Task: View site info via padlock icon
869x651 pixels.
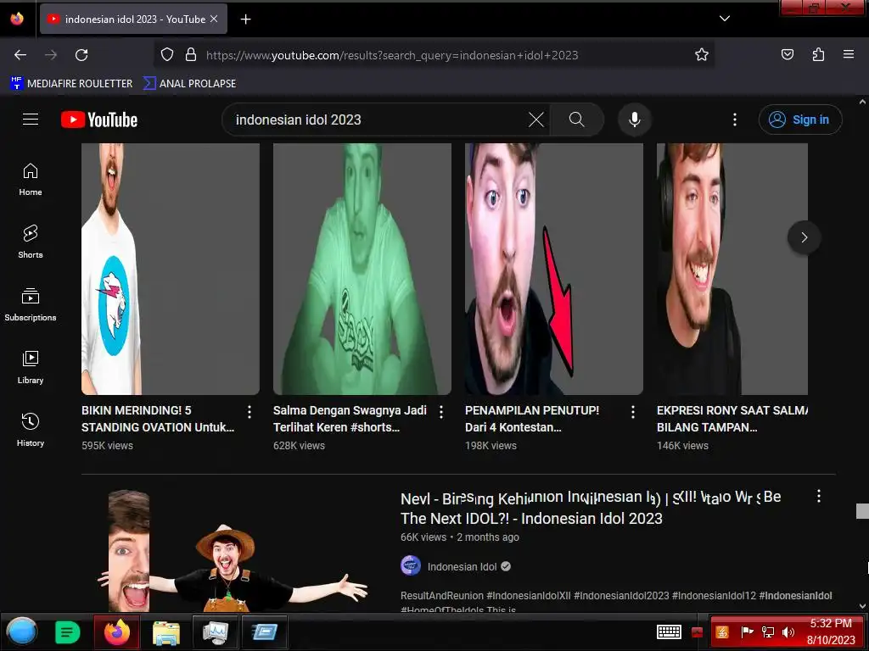Action: point(191,54)
